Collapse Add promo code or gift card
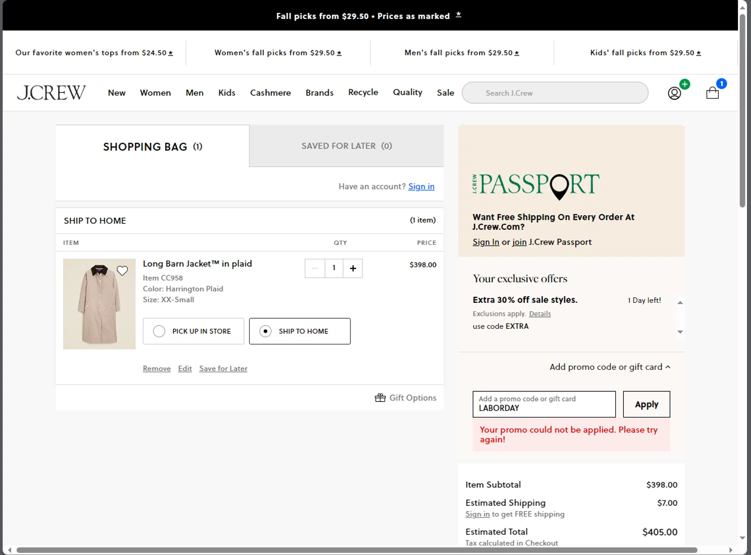The width and height of the screenshot is (751, 555). pyautogui.click(x=610, y=367)
